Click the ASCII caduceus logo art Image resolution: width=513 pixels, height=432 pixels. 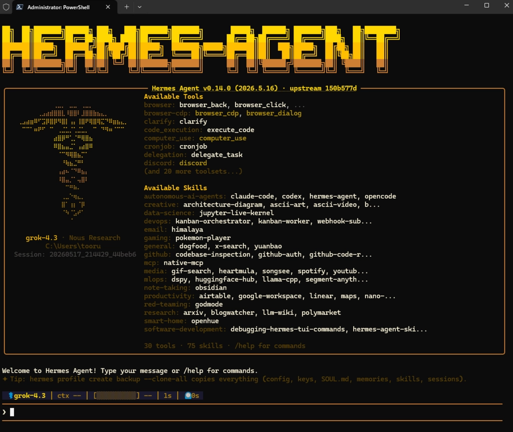click(x=73, y=162)
